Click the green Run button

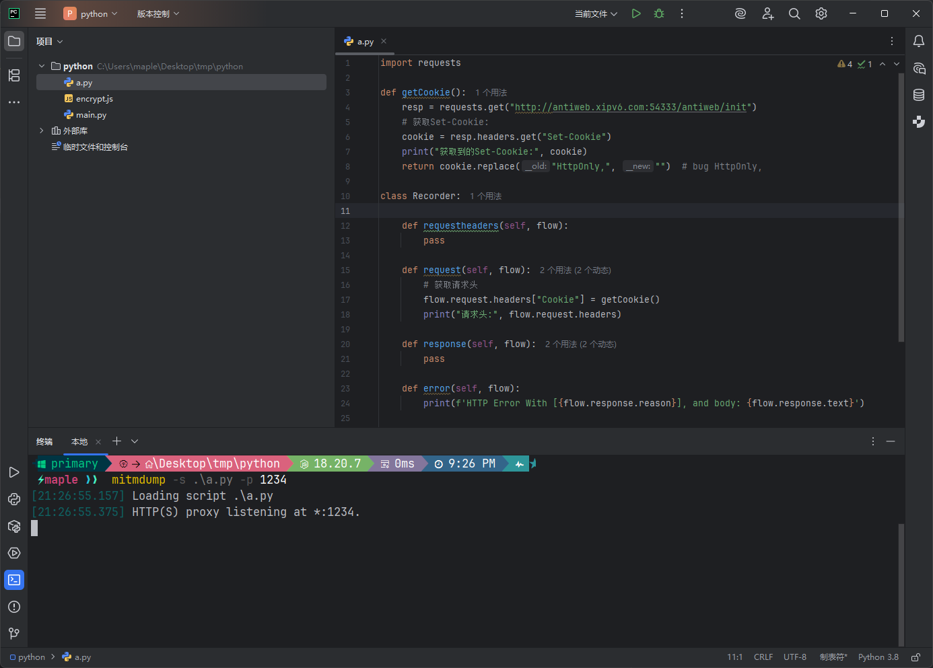636,13
